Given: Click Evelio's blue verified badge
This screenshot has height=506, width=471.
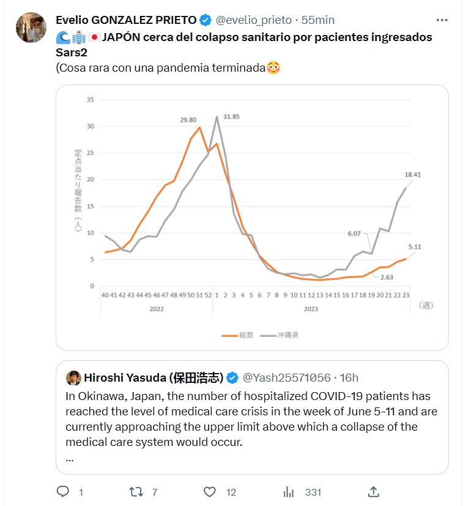Looking at the screenshot, I should [206, 20].
